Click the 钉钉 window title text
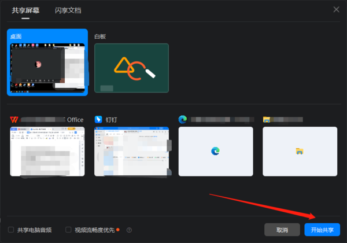 111,120
